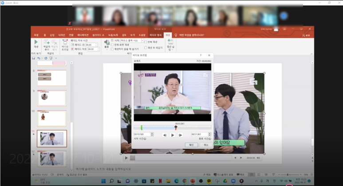Open the video Start option dropdown
Viewport: 343px width, 186px height.
142,41
